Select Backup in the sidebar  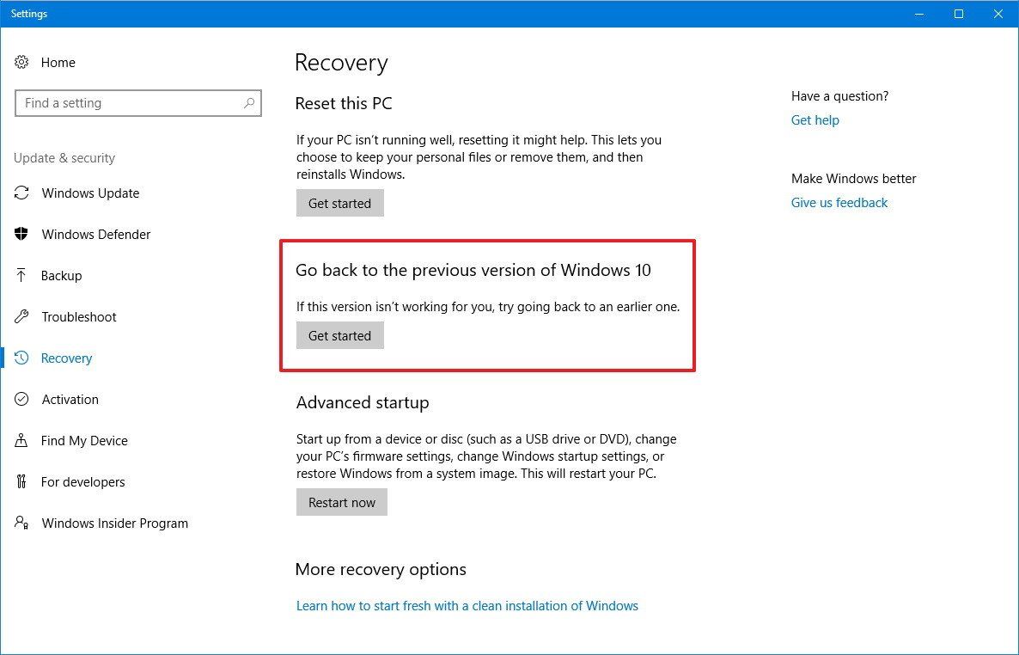click(61, 276)
